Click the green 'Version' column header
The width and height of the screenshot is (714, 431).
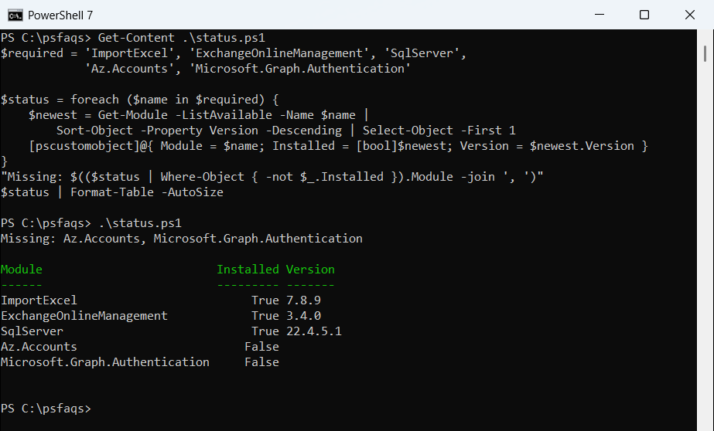coord(310,270)
